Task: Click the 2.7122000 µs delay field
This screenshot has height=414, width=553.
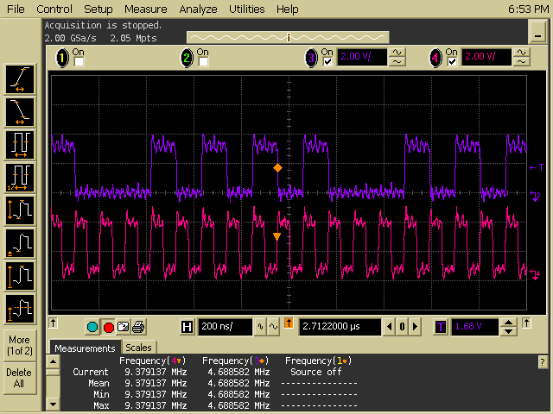Action: pos(340,327)
